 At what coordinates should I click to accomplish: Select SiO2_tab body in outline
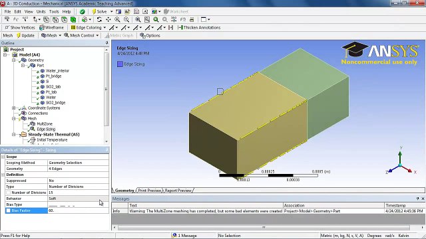click(53, 87)
